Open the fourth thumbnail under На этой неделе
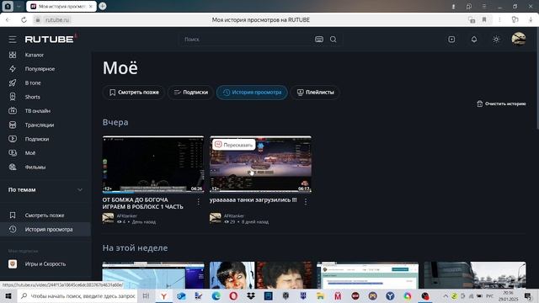Viewport: 539px width, 303px height. point(475,275)
